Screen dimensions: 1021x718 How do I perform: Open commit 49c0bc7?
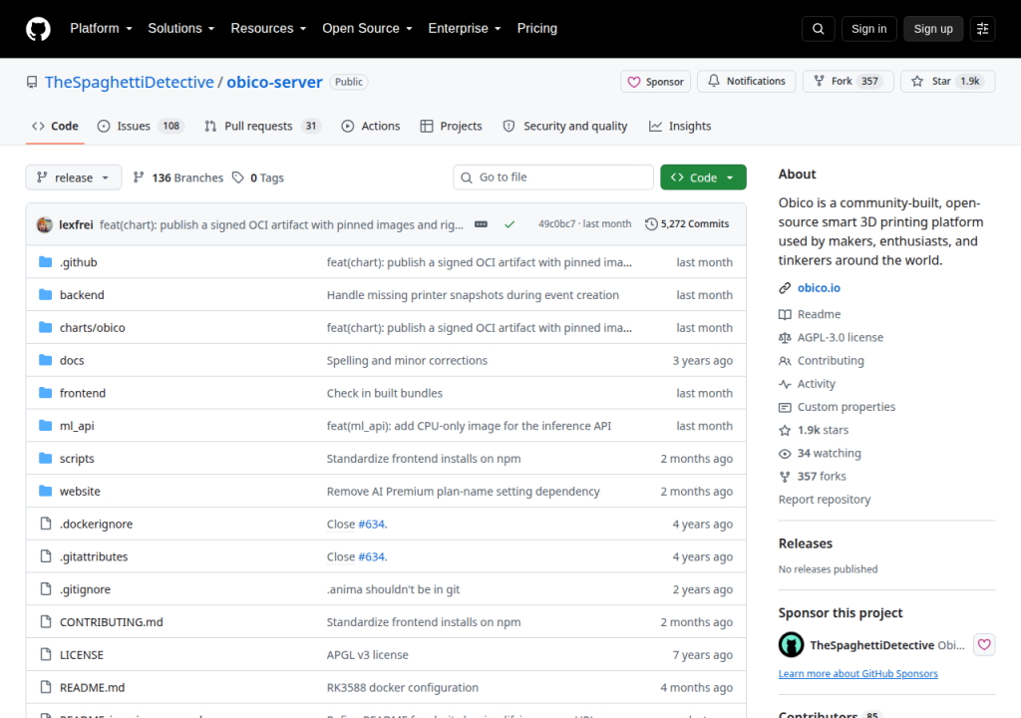pos(556,223)
